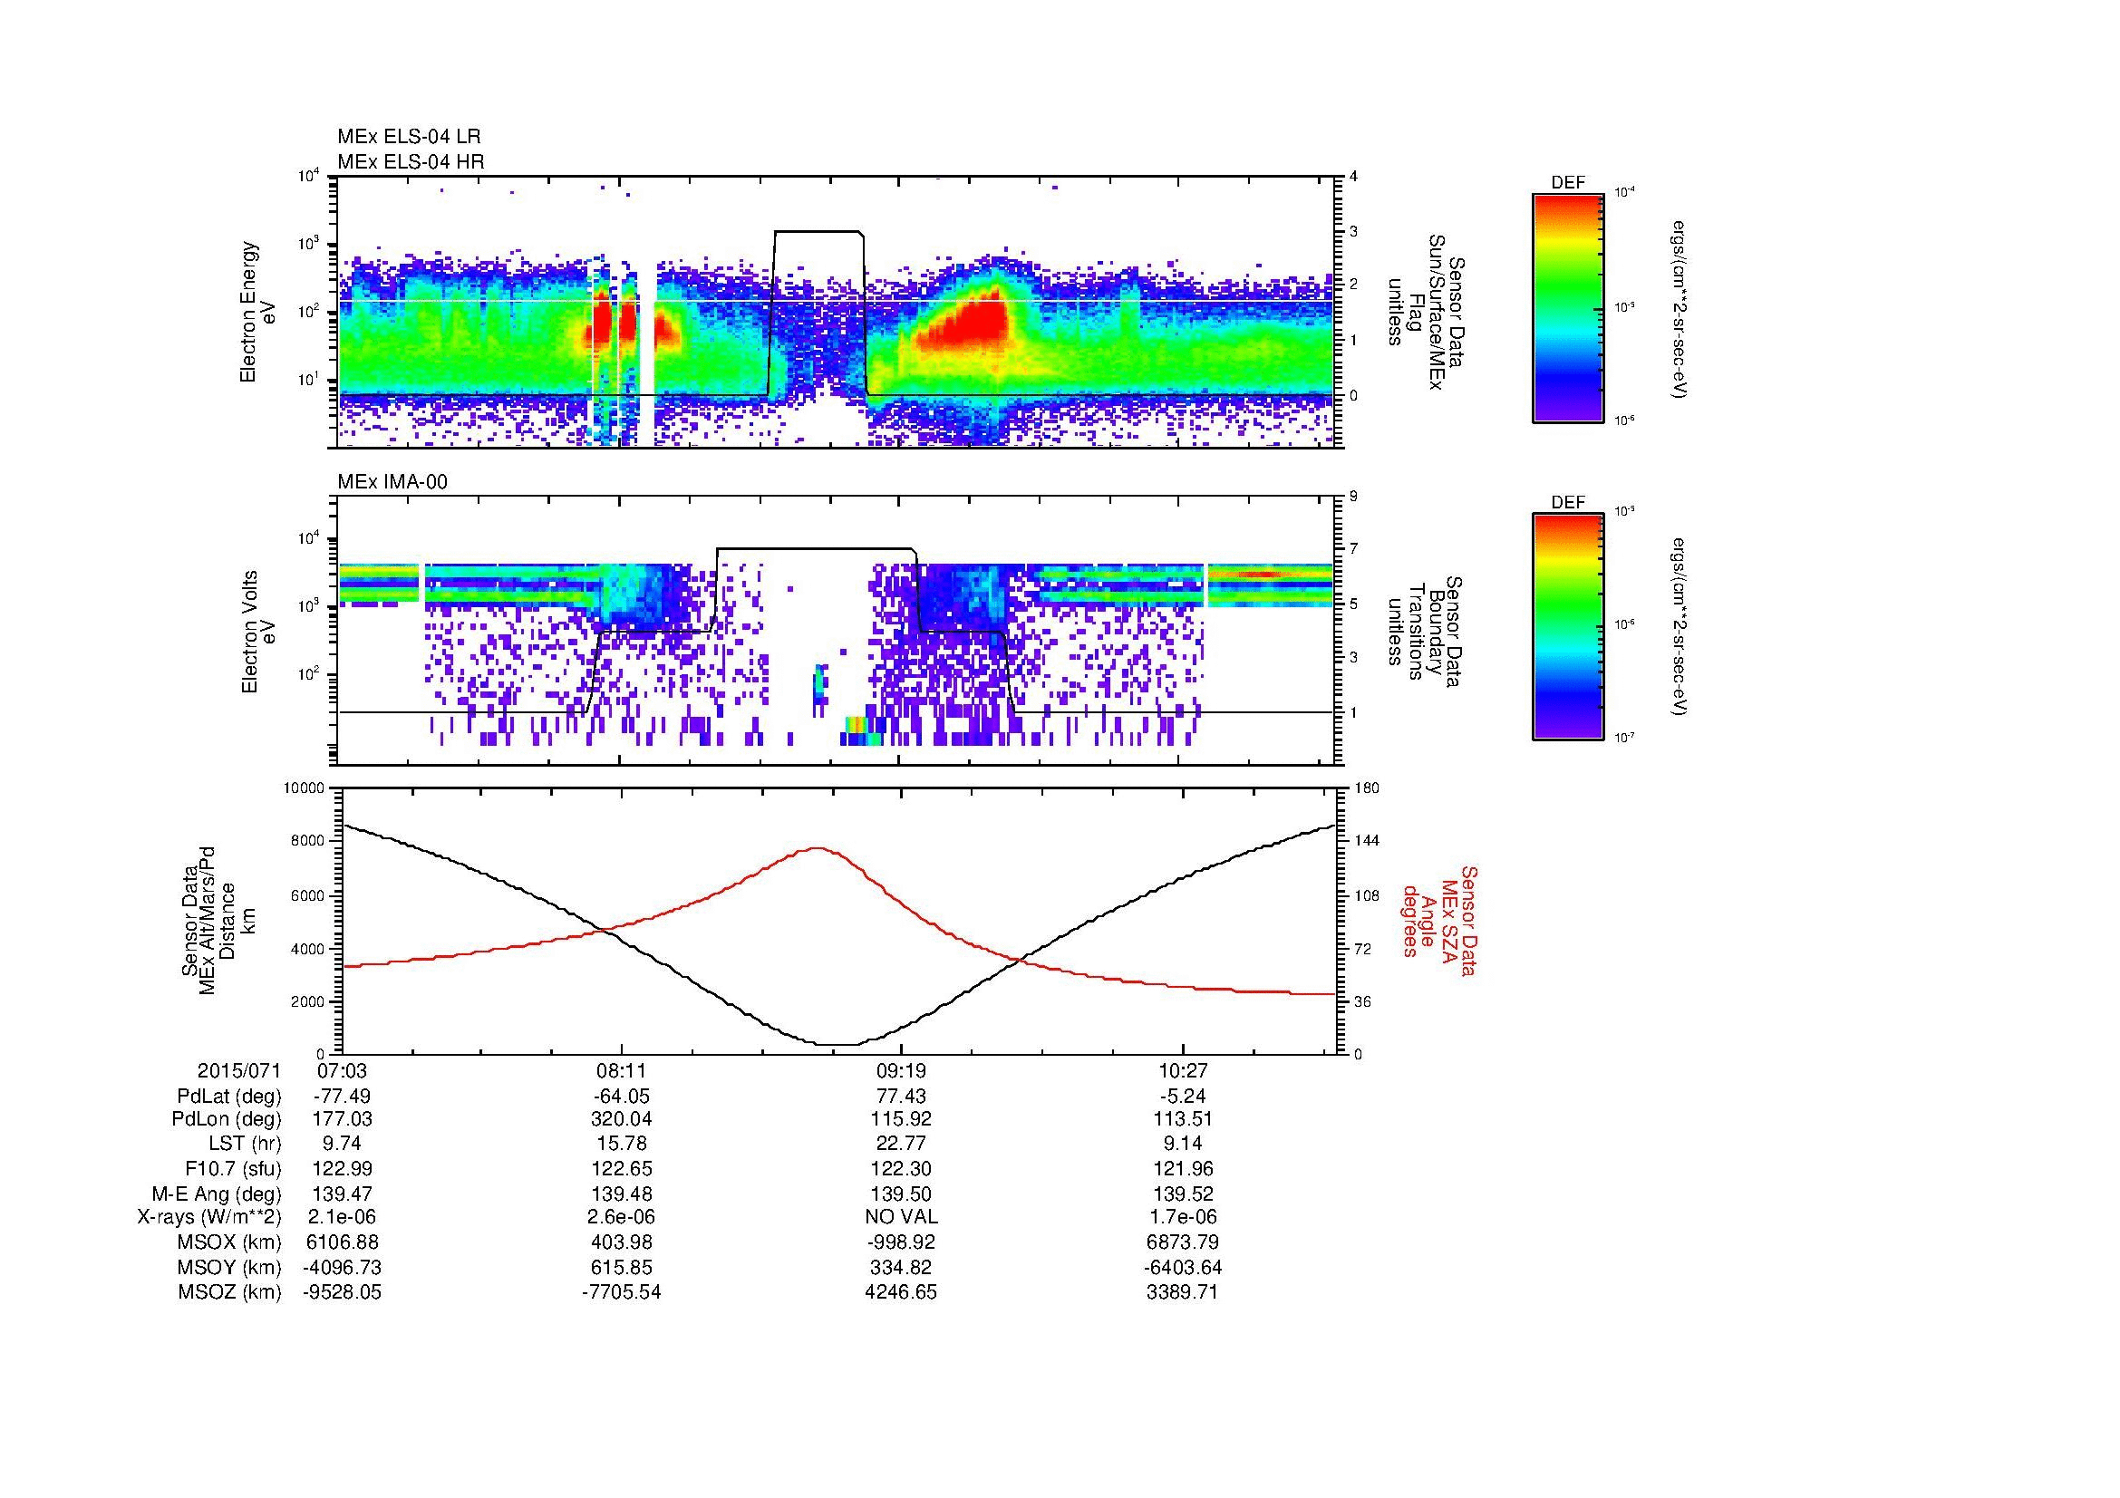This screenshot has width=2120, height=1498.
Task: Click the LST value '22.77'
Action: coord(901,1145)
